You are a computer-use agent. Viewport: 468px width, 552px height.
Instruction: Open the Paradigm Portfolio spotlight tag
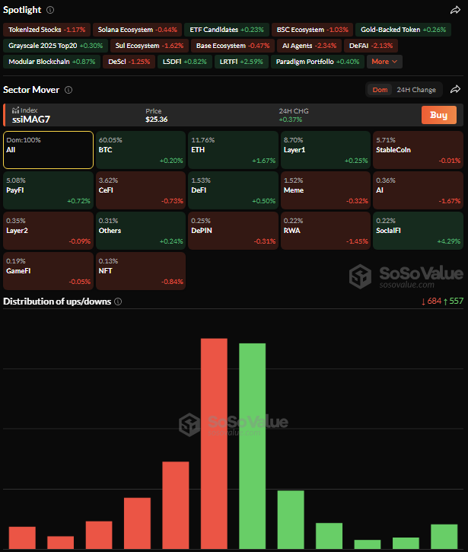click(317, 62)
